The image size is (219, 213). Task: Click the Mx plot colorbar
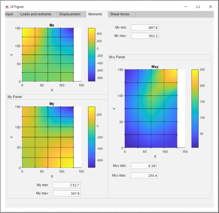click(91, 54)
